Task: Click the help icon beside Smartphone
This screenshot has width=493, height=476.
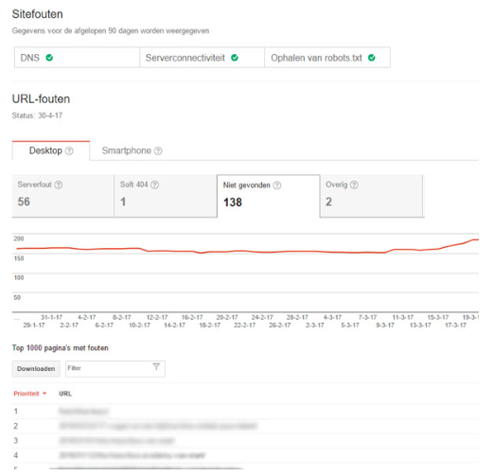Action: [x=158, y=150]
